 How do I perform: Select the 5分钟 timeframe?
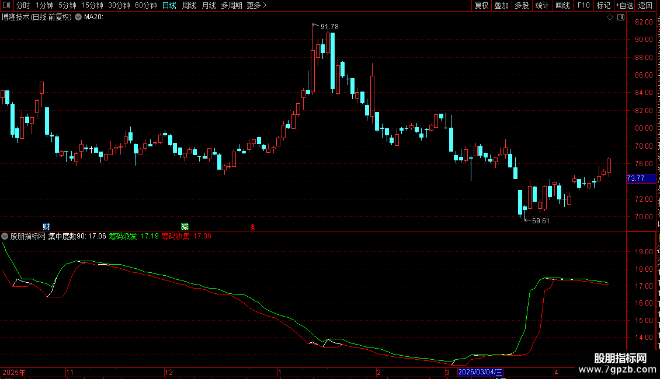click(x=67, y=5)
